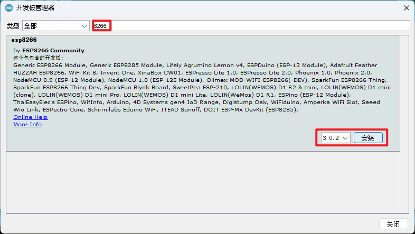The width and height of the screenshot is (415, 234).
Task: Click the 安装 install button
Action: pos(368,138)
